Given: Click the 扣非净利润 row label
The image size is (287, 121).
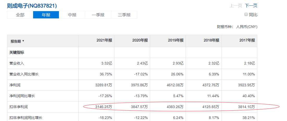Looking at the screenshot, I should [19, 107].
